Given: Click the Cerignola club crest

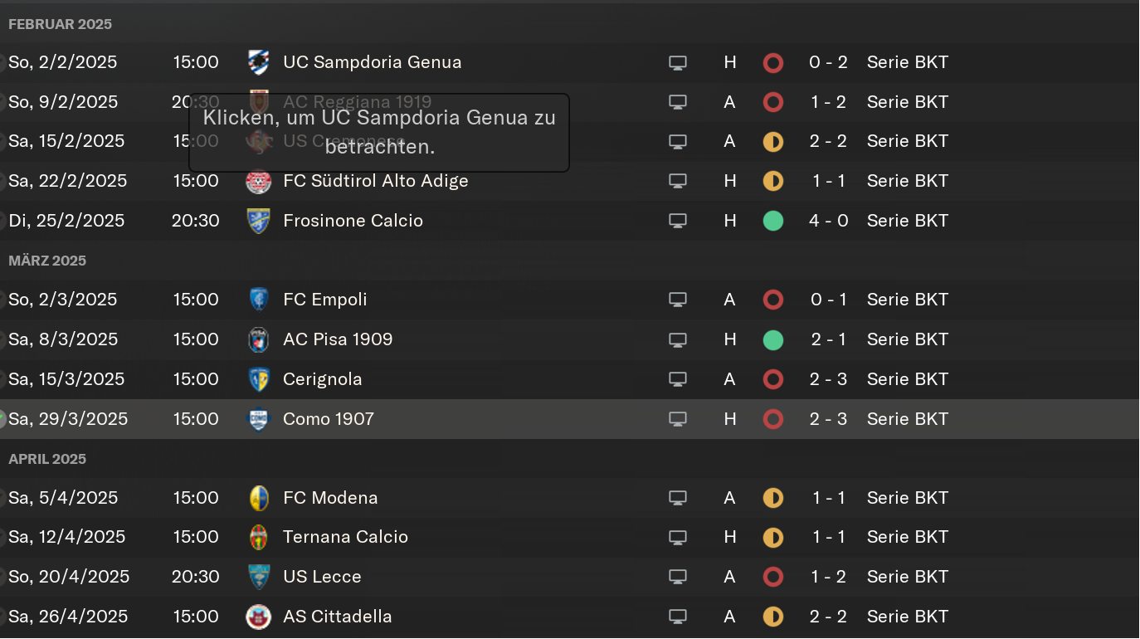Looking at the screenshot, I should click(x=259, y=379).
